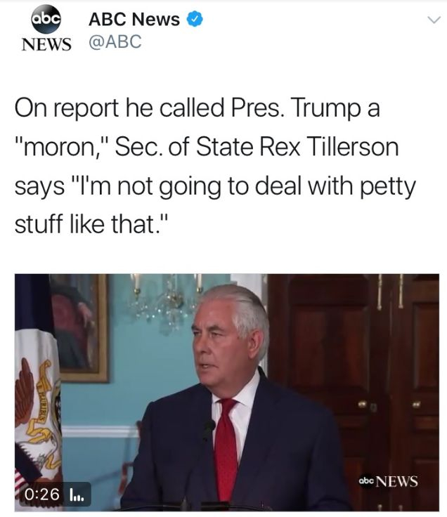Click the NEWS text under the abc logo

point(46,44)
